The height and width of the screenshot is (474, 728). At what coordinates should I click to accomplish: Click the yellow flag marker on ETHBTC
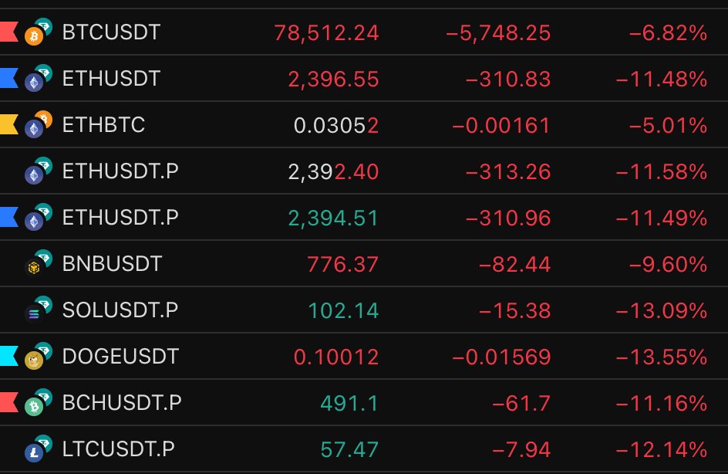(8, 124)
